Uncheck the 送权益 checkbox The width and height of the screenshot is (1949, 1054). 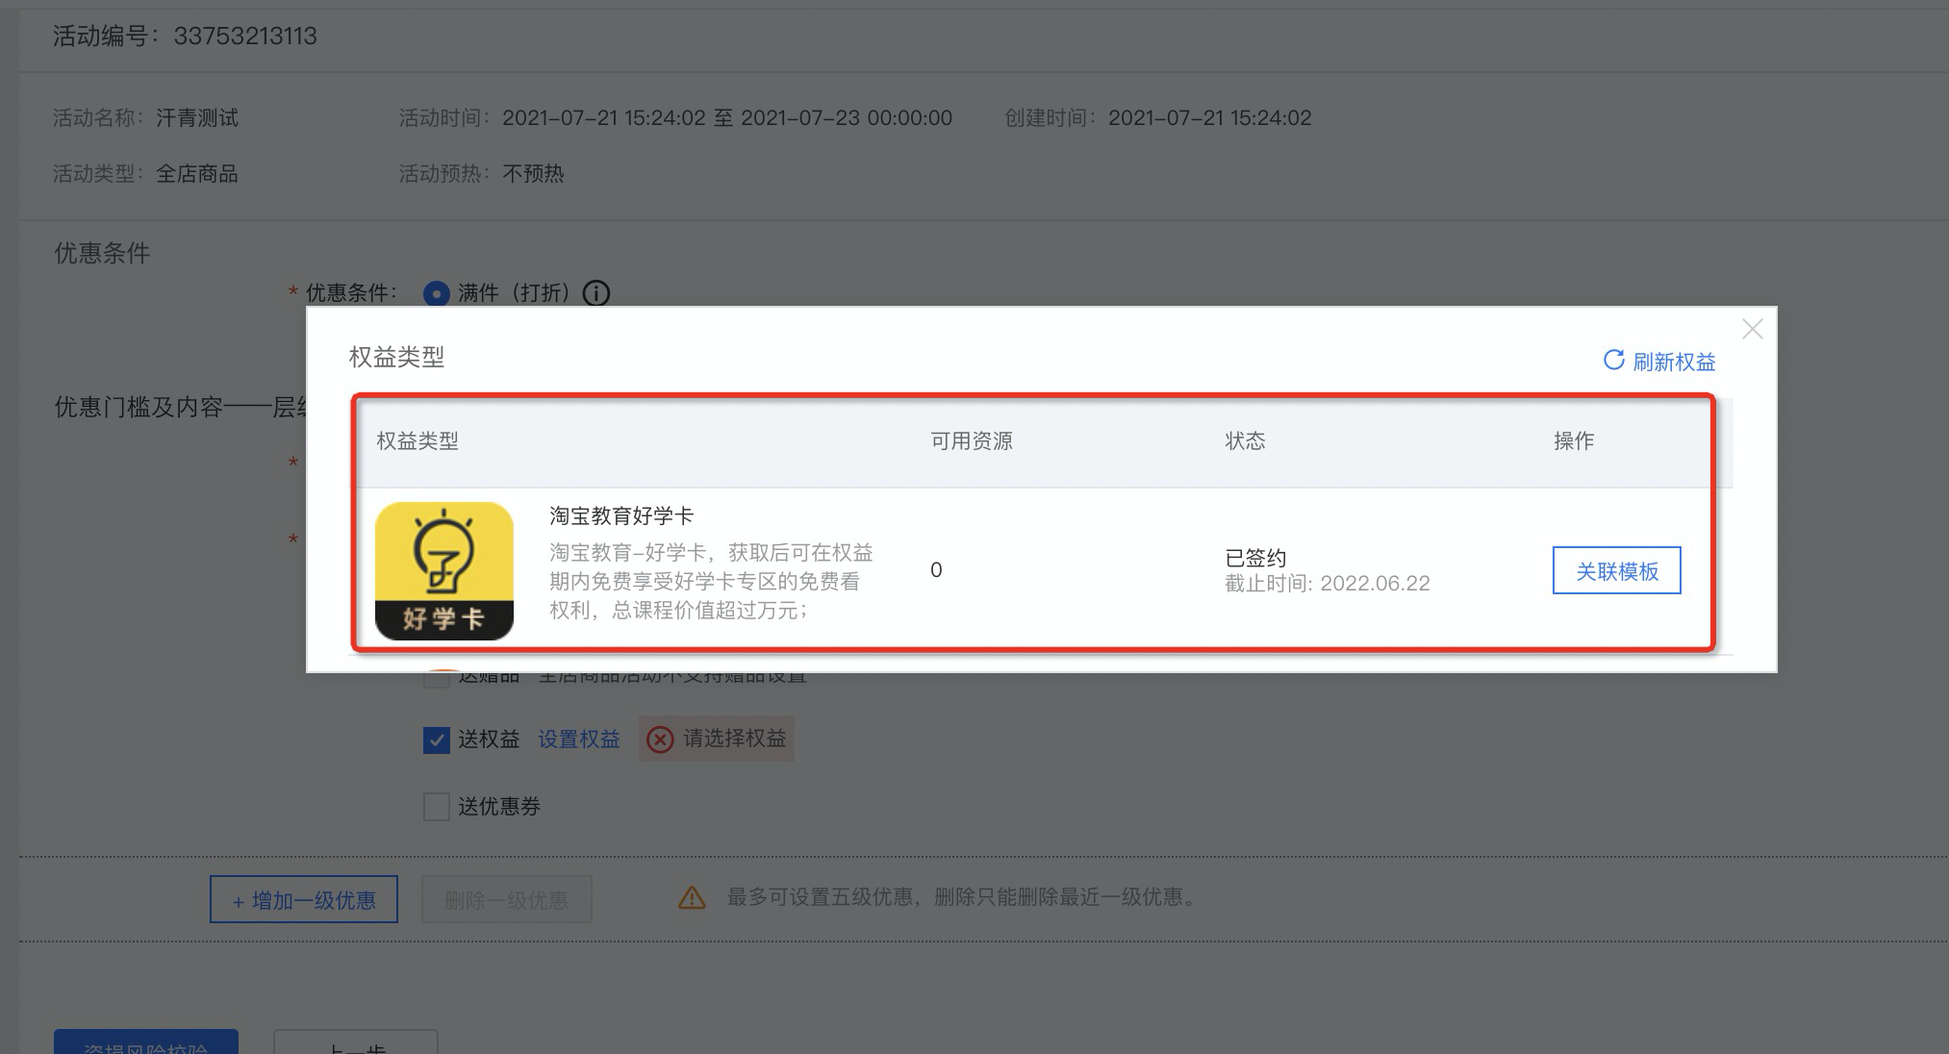tap(437, 740)
